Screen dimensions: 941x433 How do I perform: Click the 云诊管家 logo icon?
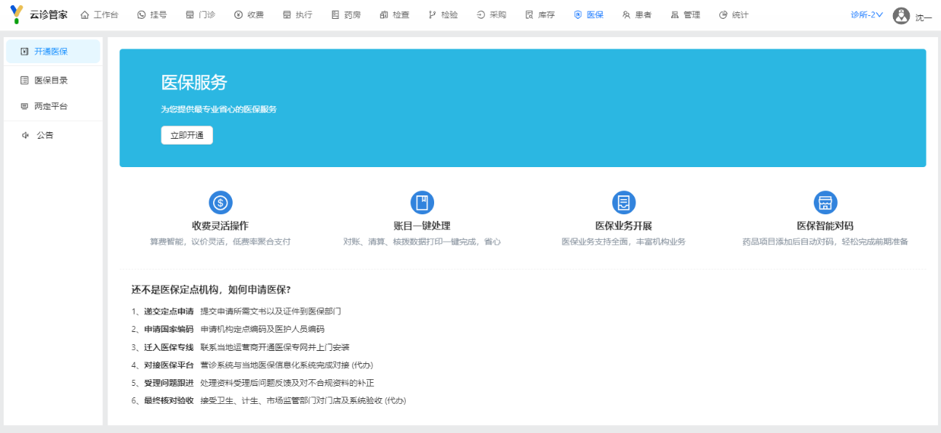[x=17, y=15]
